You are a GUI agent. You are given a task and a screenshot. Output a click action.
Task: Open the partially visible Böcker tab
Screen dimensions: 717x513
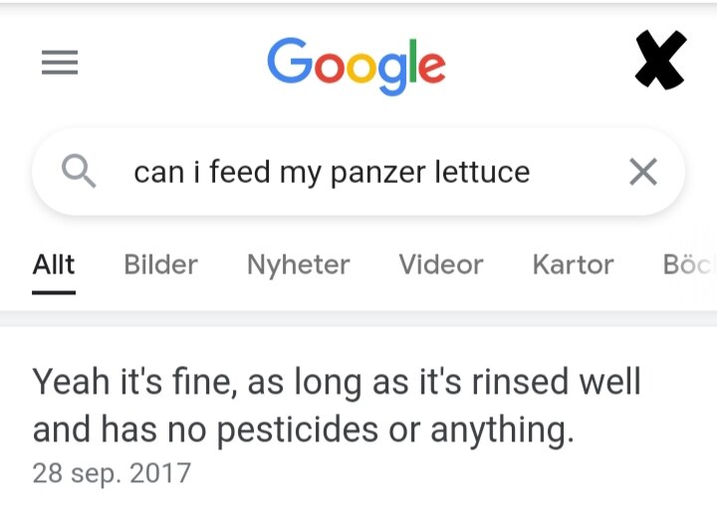[687, 264]
